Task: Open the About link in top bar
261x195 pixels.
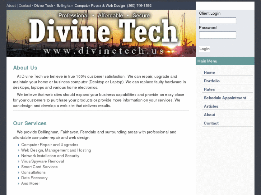Action: pyautogui.click(x=11, y=6)
